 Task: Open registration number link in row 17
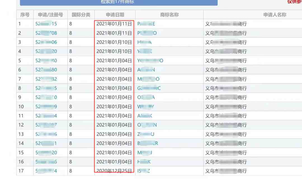pyautogui.click(x=46, y=171)
